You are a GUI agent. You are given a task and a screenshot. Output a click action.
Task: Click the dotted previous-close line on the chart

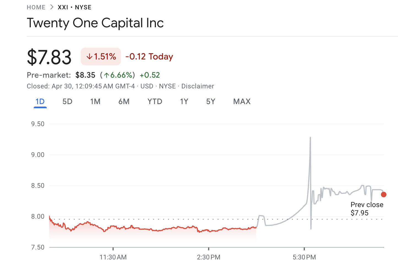click(x=193, y=219)
